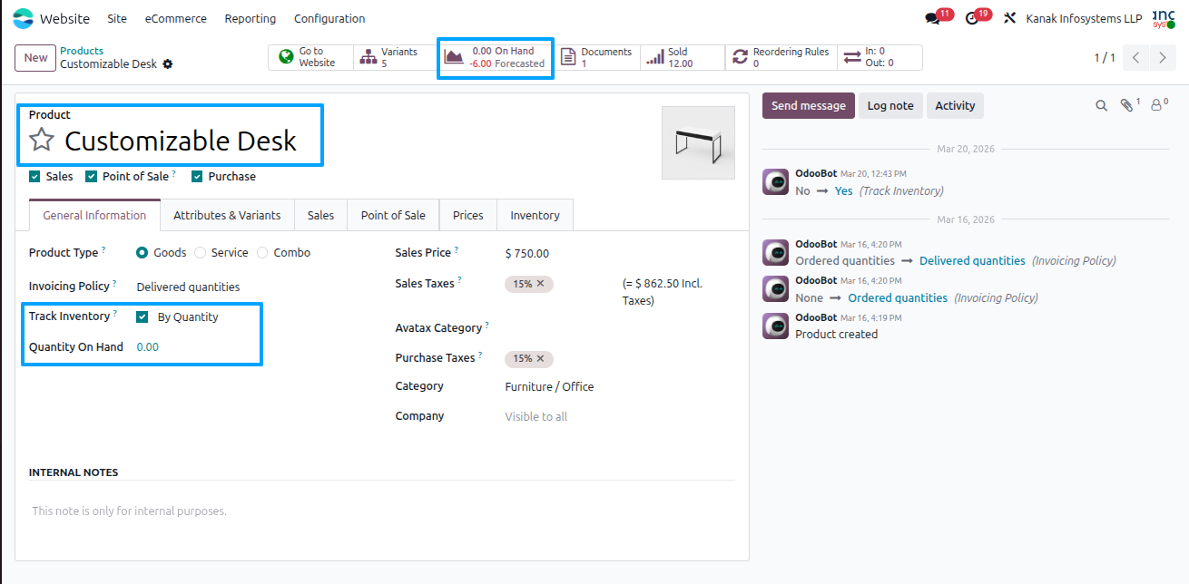Screen dimensions: 1189x584
Task: Click the On Hand forecast chart icon
Action: click(453, 57)
